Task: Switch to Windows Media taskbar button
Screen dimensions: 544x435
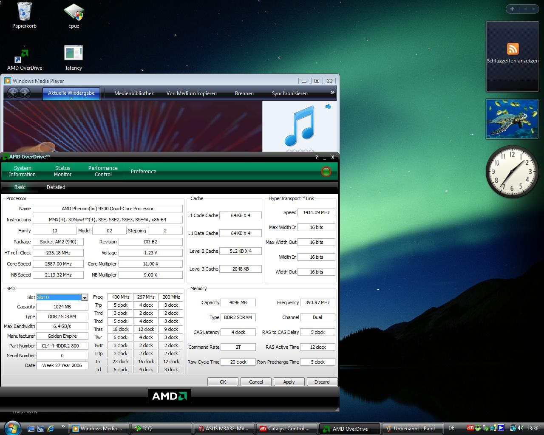Action: point(99,429)
